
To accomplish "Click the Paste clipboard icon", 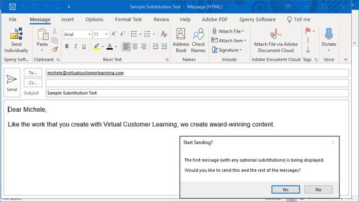I will point(43,34).
